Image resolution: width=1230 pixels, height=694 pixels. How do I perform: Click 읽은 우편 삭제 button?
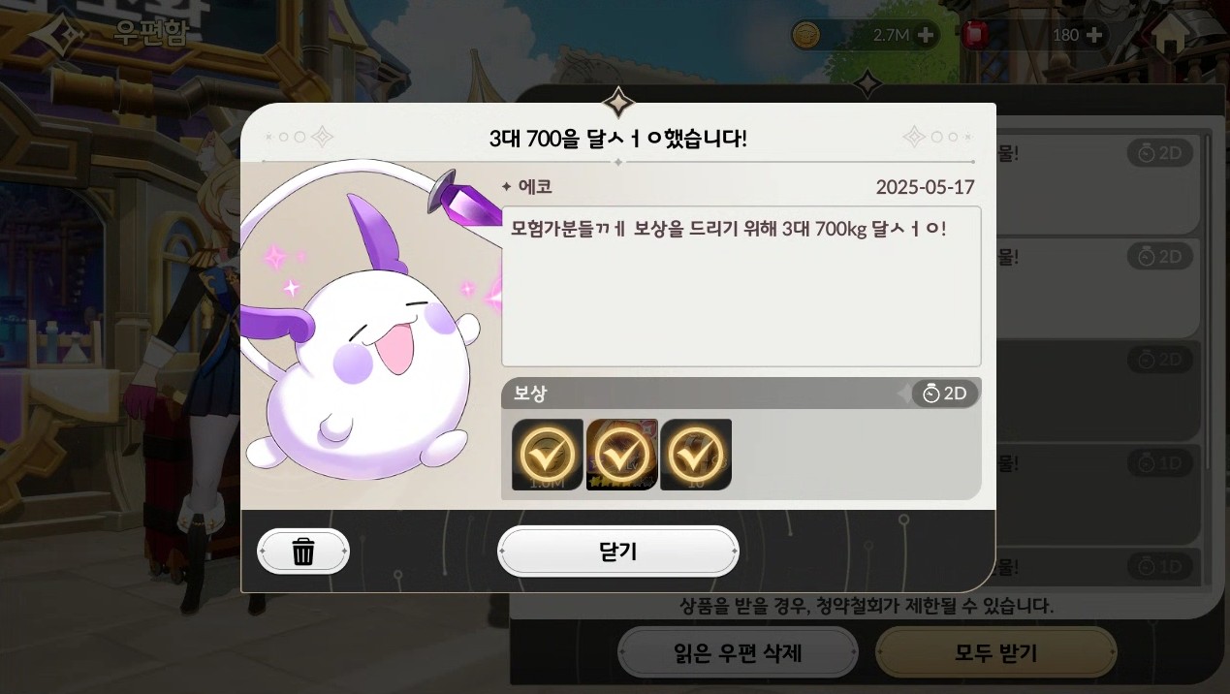coord(738,652)
